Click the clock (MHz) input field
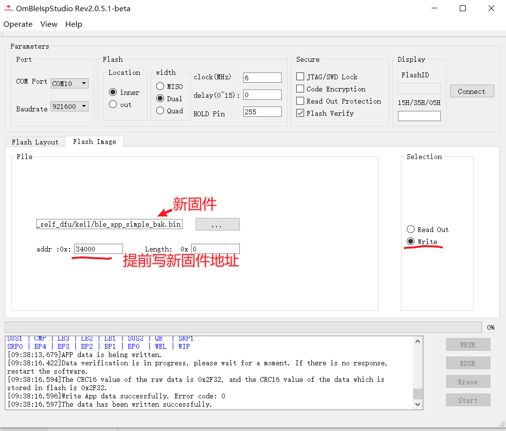506x431 pixels. (x=262, y=78)
